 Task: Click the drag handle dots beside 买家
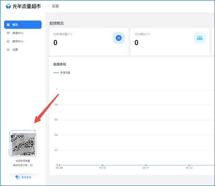[x=48, y=6]
